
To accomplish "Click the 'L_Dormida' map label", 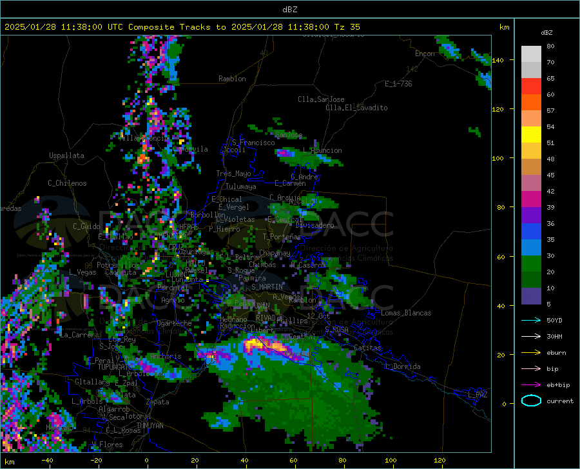I will point(403,366).
